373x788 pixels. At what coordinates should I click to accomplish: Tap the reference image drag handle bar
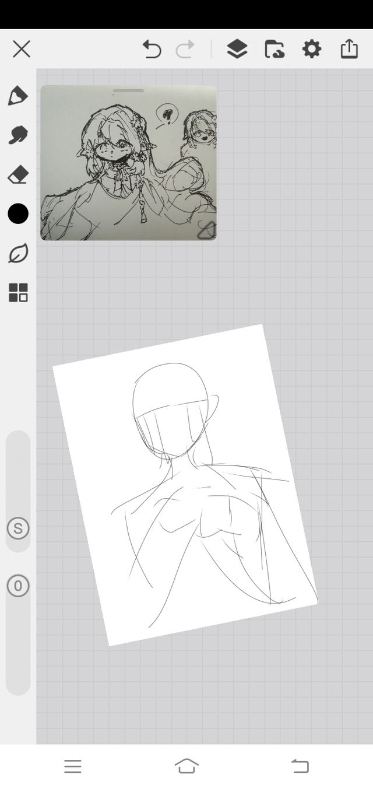click(x=128, y=91)
